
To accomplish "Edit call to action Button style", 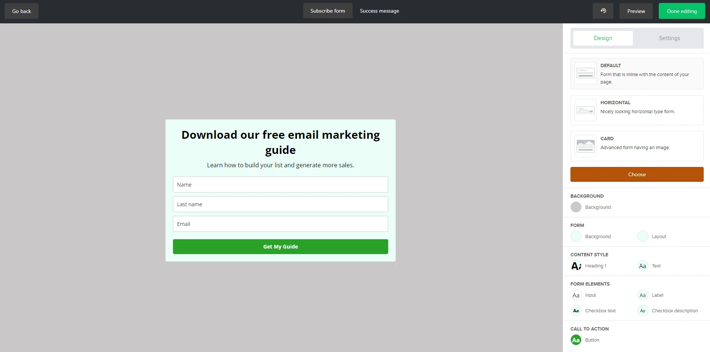I will [x=576, y=340].
